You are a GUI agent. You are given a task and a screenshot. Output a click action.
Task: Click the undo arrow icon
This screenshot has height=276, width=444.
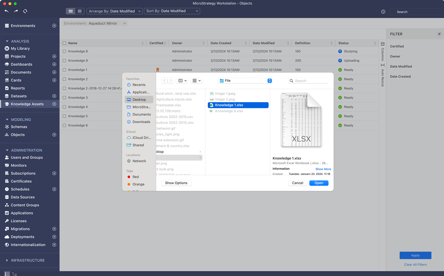tap(7, 11)
